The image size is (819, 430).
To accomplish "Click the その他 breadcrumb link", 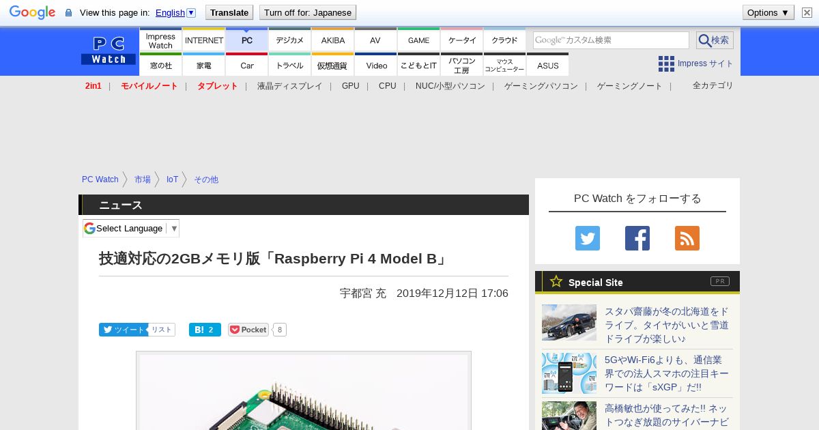I will pos(206,180).
